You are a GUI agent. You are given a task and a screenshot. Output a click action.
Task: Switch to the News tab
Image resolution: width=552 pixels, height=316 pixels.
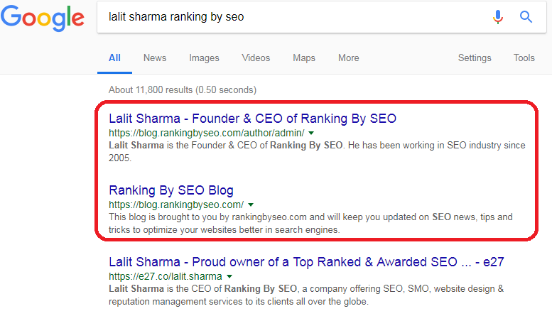click(155, 58)
